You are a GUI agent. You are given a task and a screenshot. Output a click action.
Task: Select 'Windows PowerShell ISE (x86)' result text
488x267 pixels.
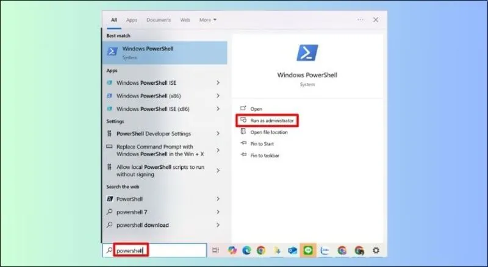(x=153, y=109)
